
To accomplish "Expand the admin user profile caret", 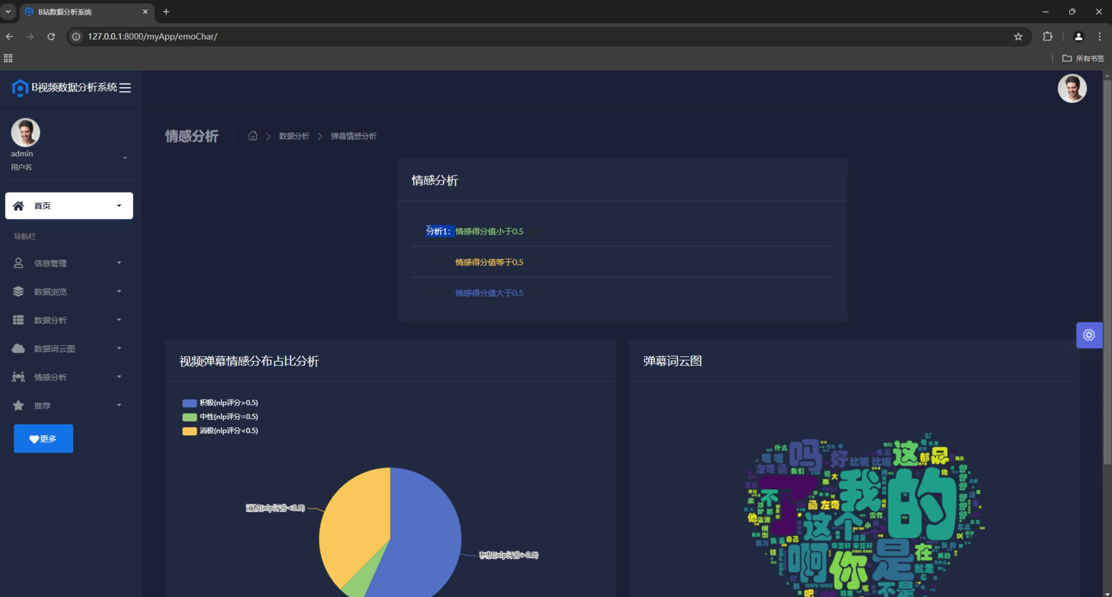I will pyautogui.click(x=125, y=158).
